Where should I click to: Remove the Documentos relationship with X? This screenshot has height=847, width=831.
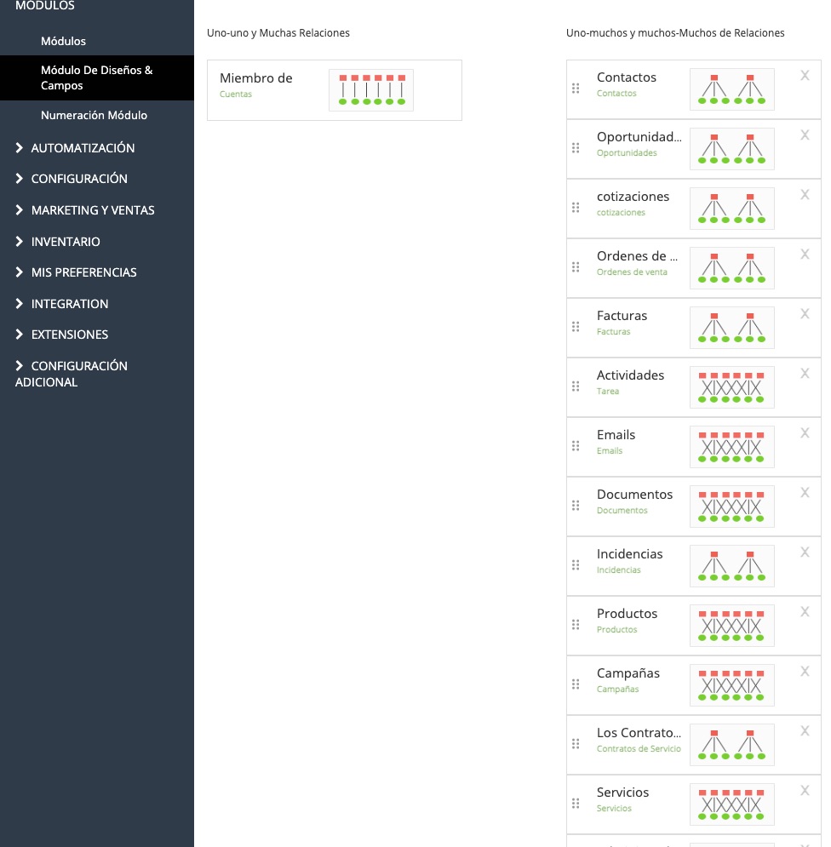[x=805, y=493]
